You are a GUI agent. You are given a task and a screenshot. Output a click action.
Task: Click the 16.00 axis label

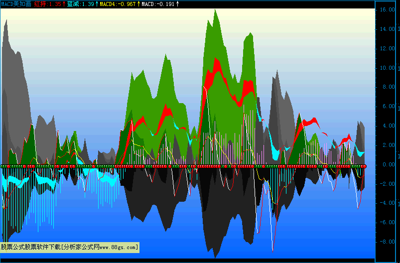click(387, 9)
